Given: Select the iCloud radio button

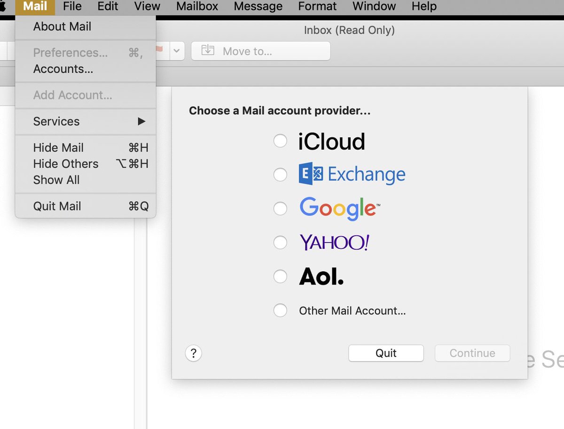Looking at the screenshot, I should 280,141.
